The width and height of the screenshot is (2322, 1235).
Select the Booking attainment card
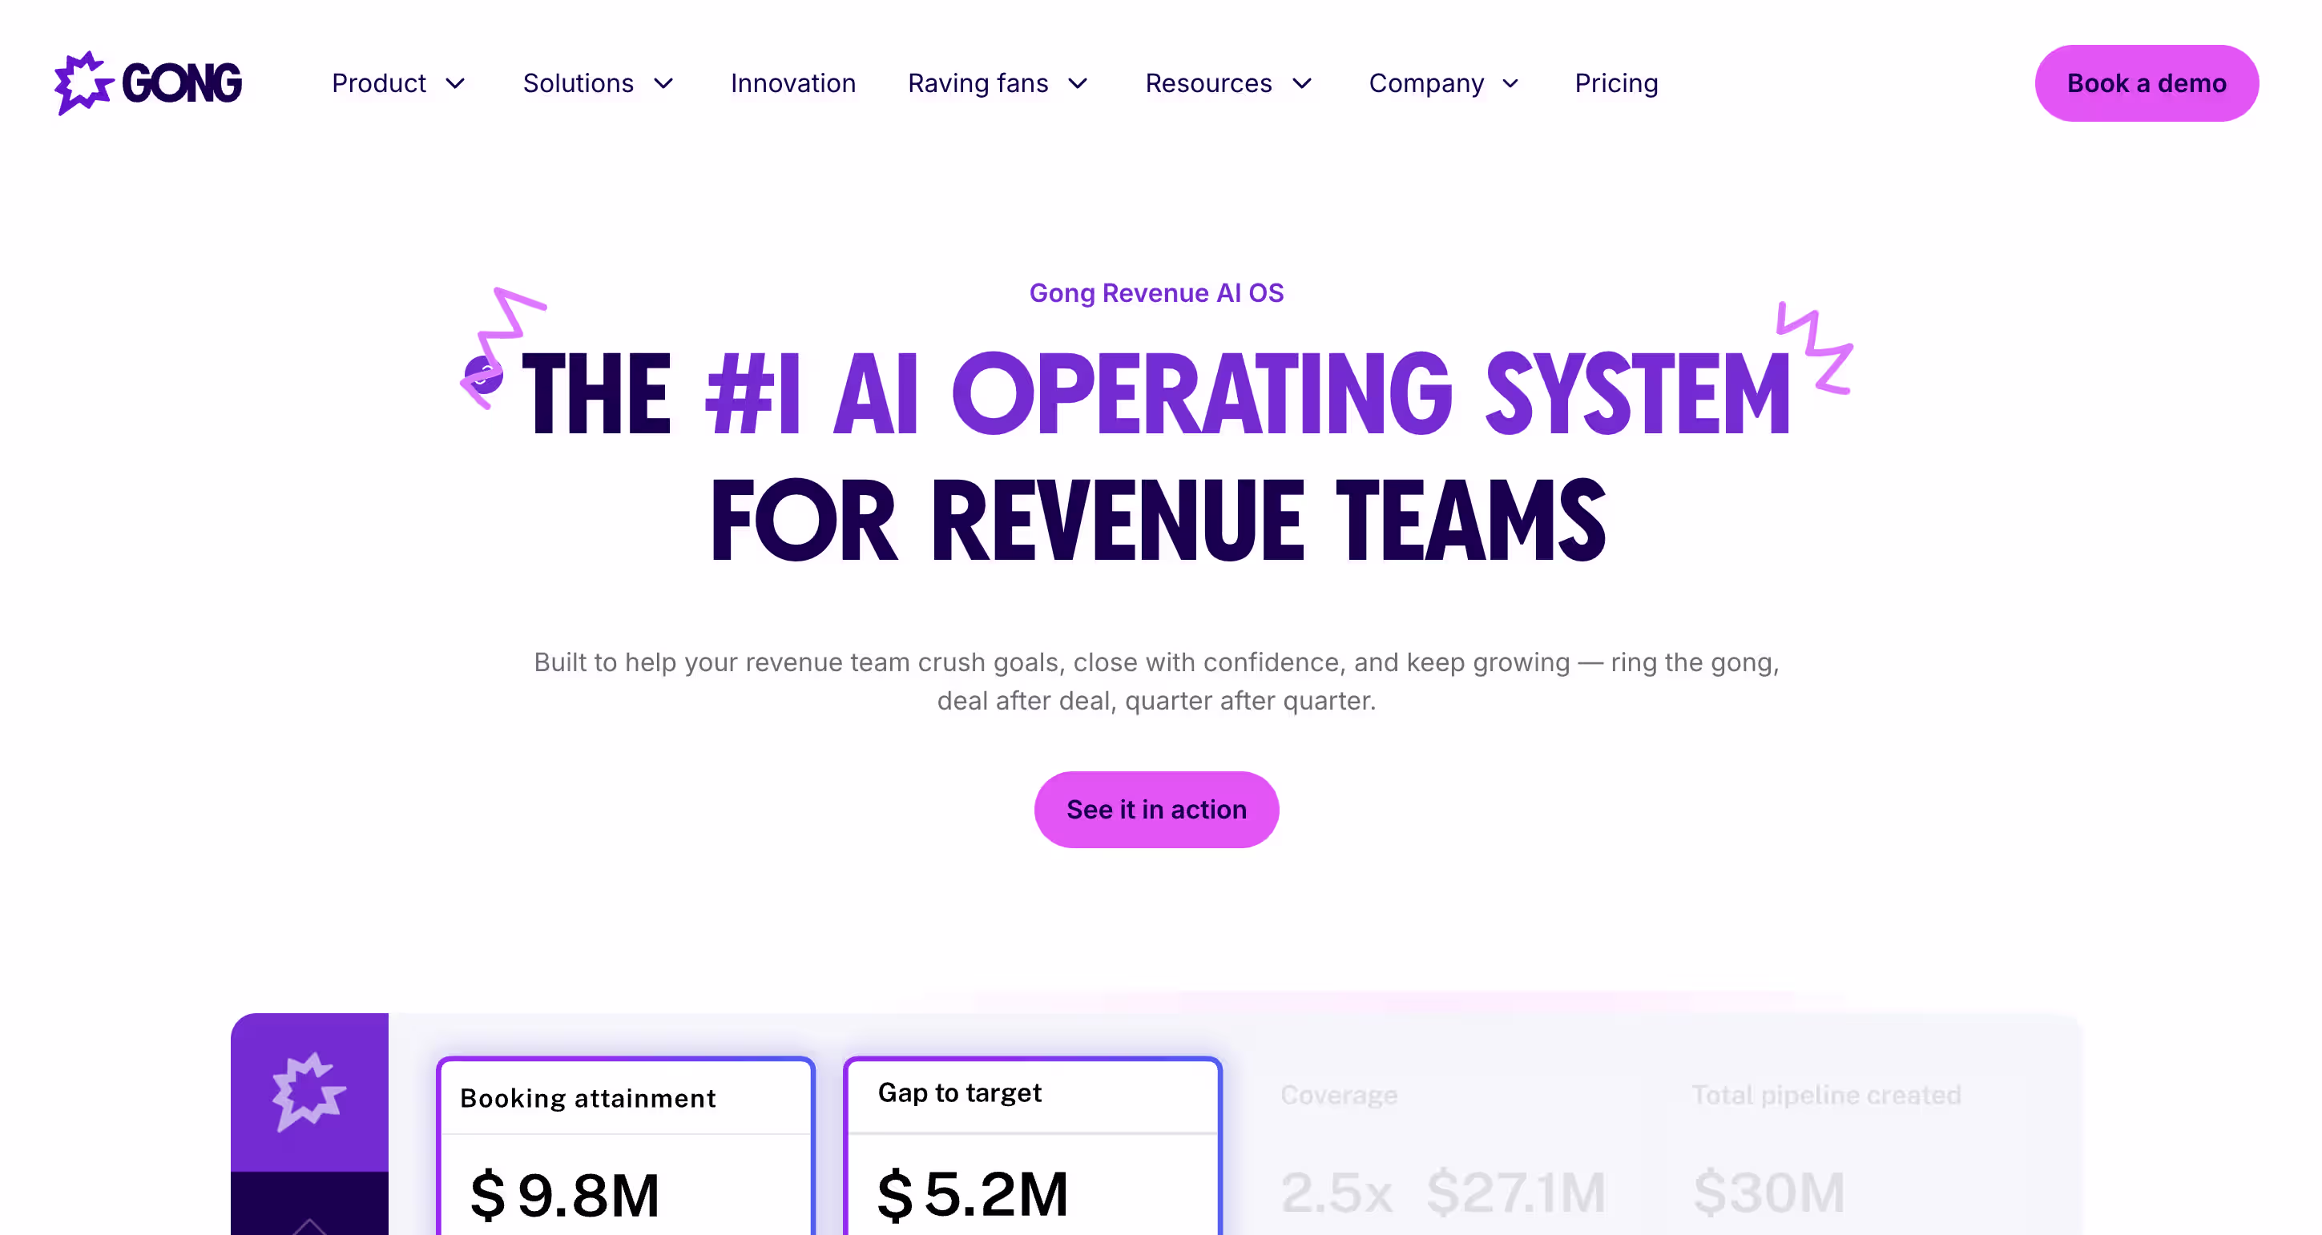click(x=625, y=1144)
